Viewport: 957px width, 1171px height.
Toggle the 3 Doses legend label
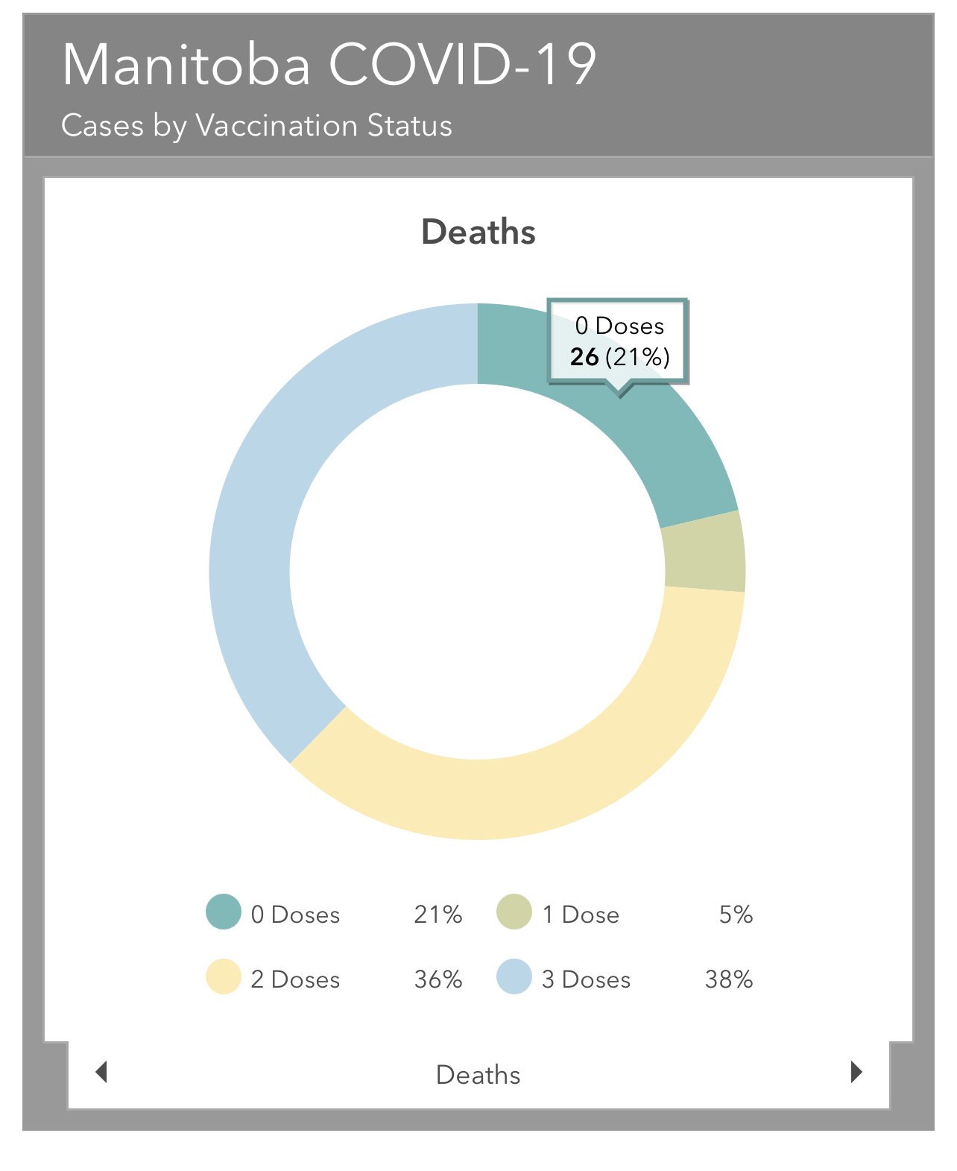pos(586,979)
